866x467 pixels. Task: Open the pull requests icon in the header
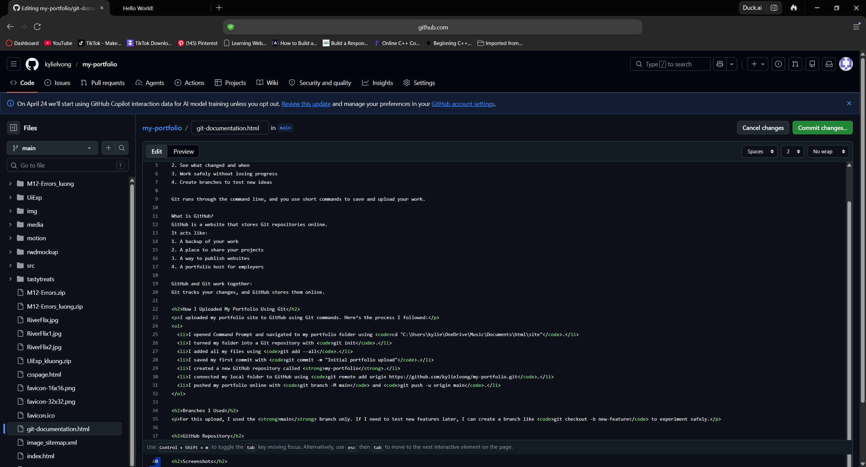(x=795, y=64)
